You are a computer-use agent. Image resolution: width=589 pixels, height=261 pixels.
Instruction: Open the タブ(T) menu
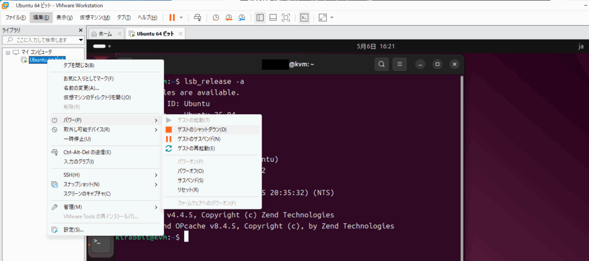(124, 18)
